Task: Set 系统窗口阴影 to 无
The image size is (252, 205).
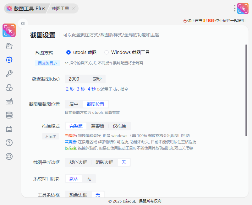Action: tap(89, 179)
